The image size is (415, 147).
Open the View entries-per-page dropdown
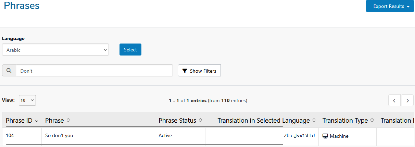[x=27, y=100]
